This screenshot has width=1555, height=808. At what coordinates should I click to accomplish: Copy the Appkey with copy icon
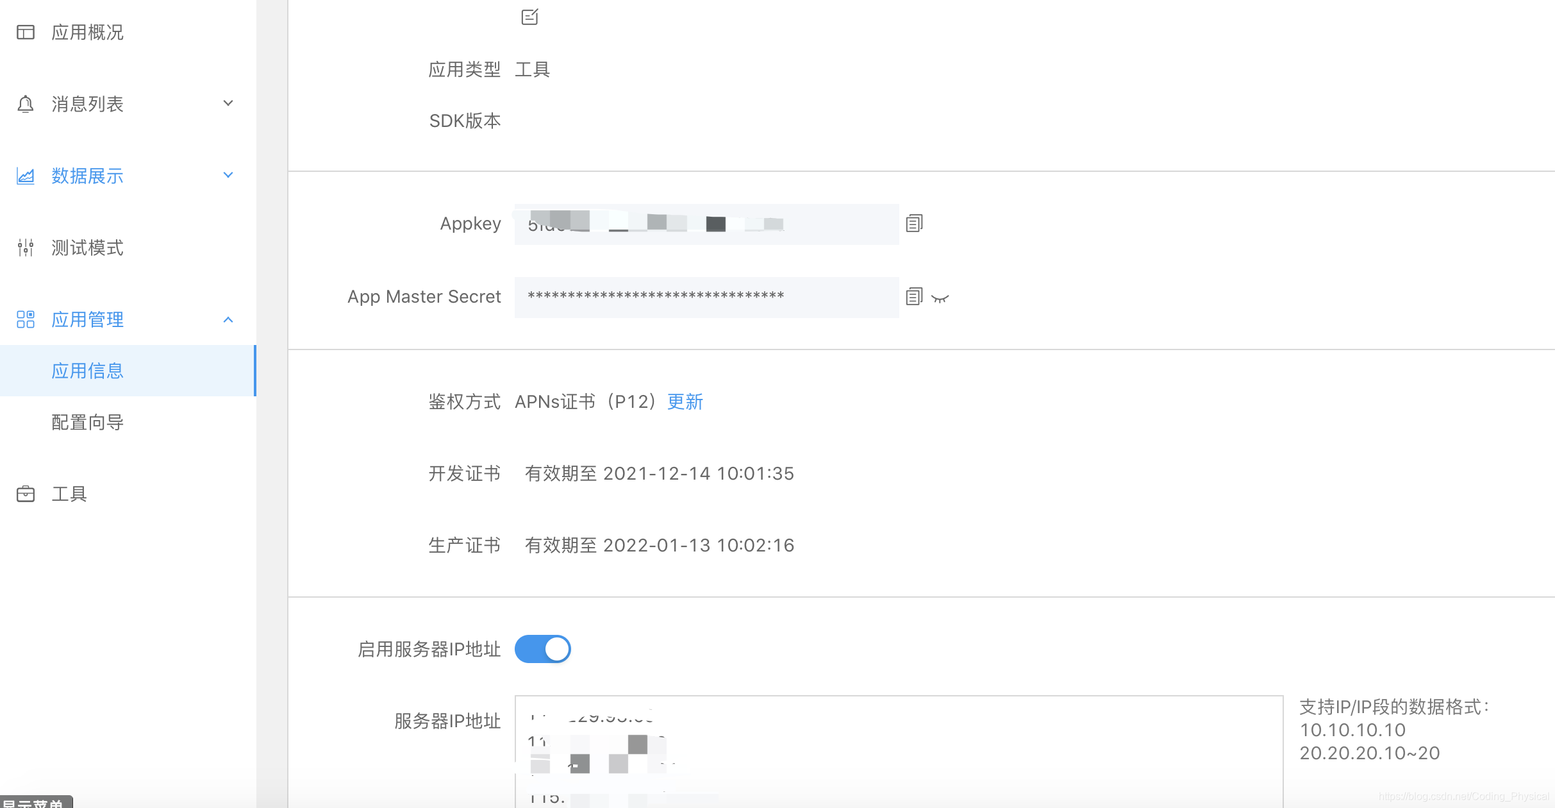point(914,223)
